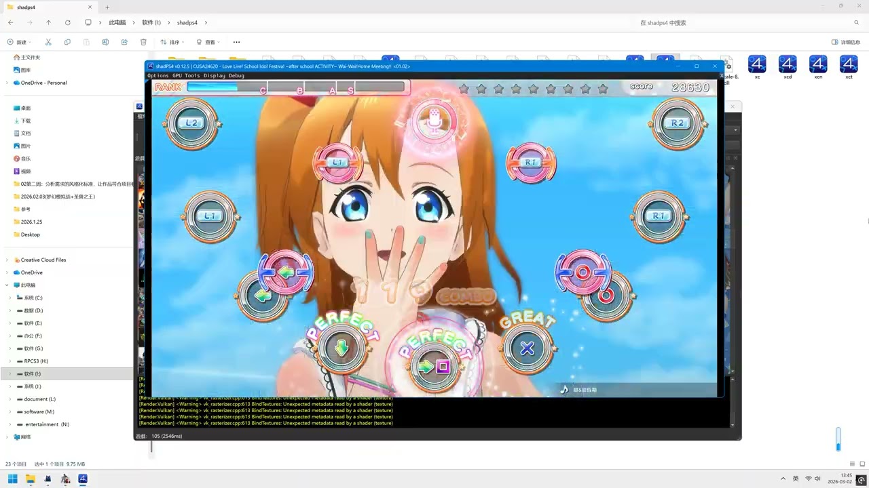Expand OneDrive - Personal tree node
This screenshot has height=488, width=869.
(7, 83)
